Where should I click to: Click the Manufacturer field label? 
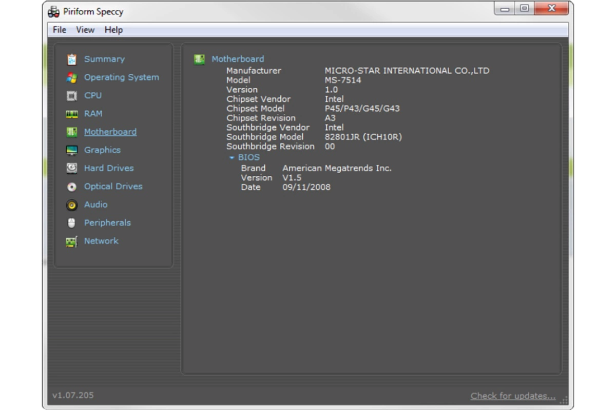254,71
